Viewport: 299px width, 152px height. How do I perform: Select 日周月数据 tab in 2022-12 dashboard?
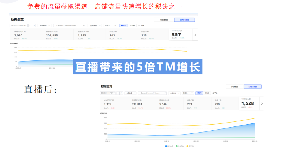tap(184, 20)
